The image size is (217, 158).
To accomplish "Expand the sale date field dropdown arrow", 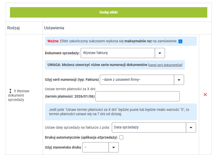I will (x=191, y=127).
